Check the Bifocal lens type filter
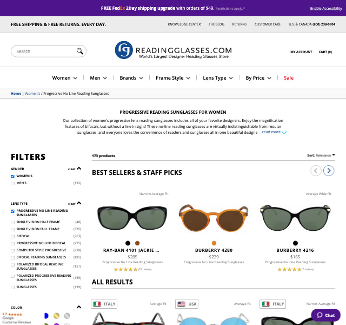 [x=12, y=236]
